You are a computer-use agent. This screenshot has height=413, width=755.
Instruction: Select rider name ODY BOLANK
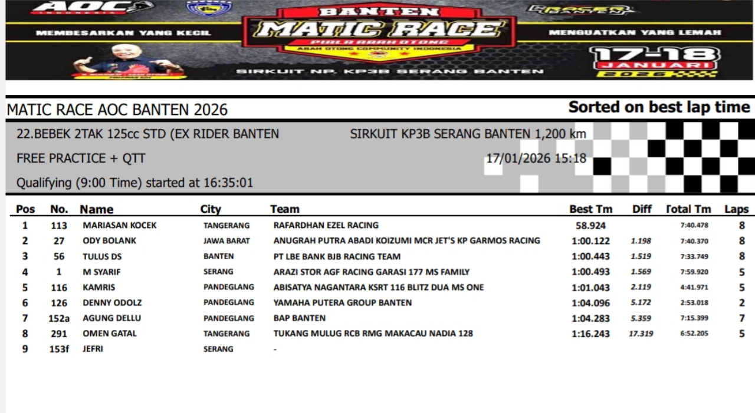point(109,240)
